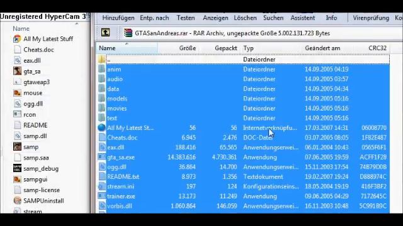Go up one folder level arrow

coord(105,33)
